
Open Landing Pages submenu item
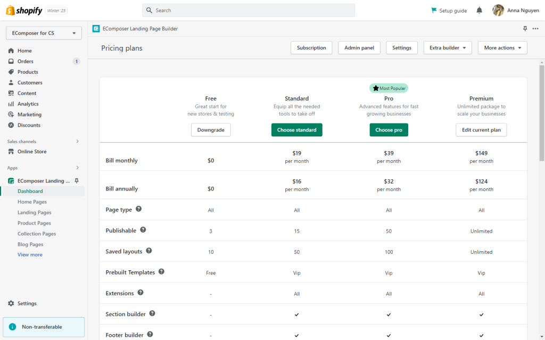(35, 212)
